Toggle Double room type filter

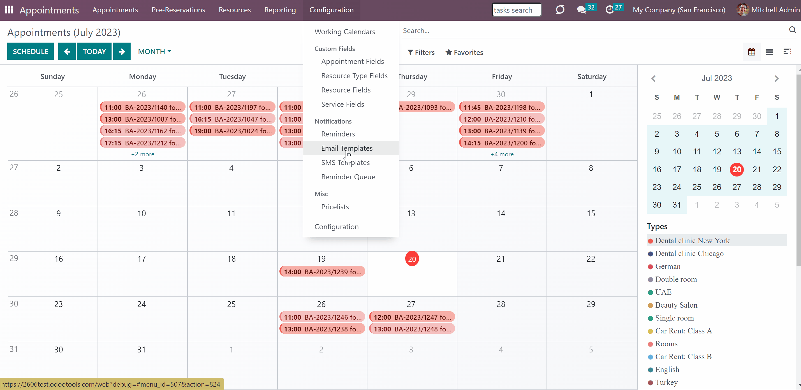pos(716,279)
